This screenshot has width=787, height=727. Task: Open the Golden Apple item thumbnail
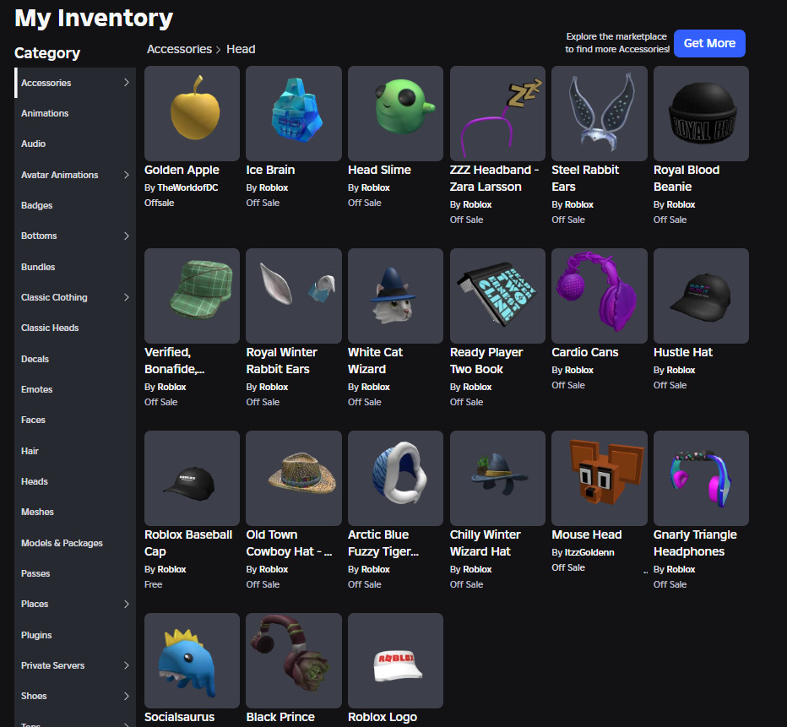click(192, 113)
